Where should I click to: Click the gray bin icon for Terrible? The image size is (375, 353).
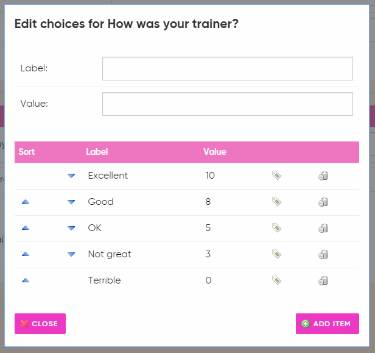coord(323,280)
